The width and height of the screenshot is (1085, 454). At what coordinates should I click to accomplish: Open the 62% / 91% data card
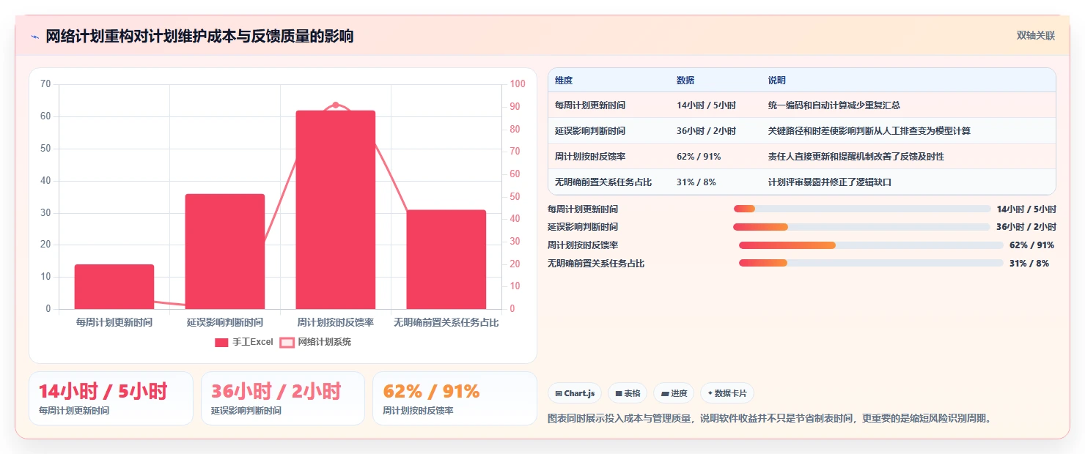click(455, 398)
